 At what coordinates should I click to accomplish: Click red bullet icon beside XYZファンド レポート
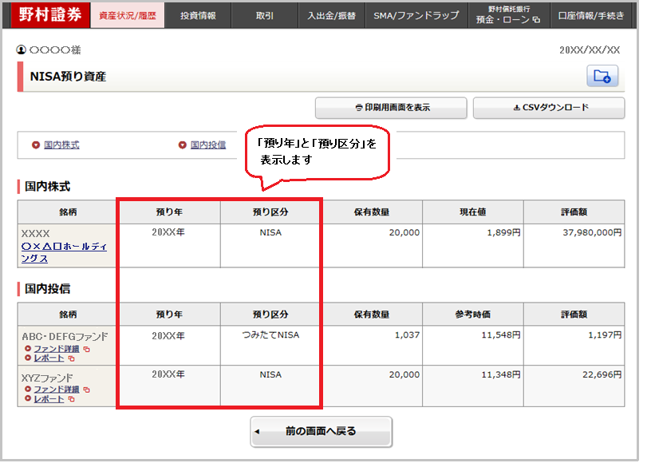pos(28,398)
